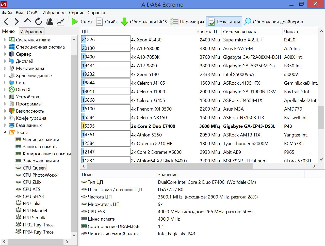Screen dimensions: 325x246
Task: Click the results list horizontal scrollbar thumb
Action: 170,166
